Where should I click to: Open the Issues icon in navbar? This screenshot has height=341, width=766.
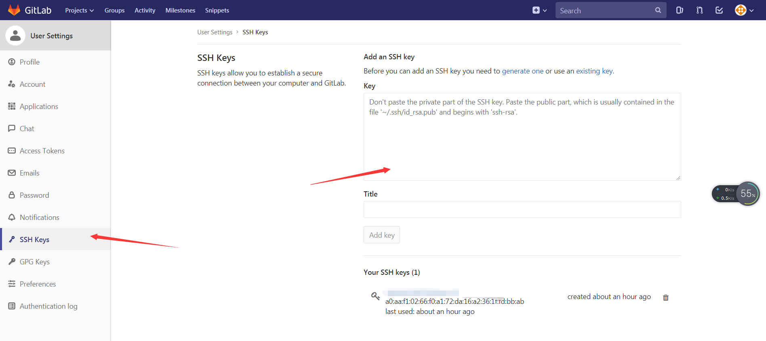680,10
